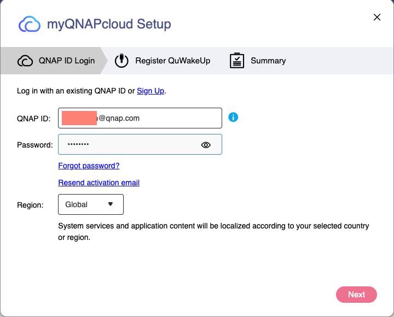Click the QNAP ID Login cloud icon

(x=25, y=61)
